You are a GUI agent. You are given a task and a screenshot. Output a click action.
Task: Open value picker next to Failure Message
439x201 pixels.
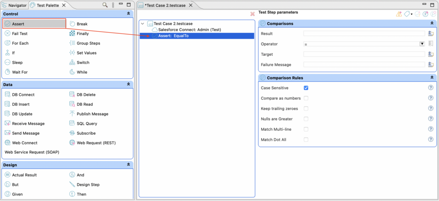[x=431, y=64]
